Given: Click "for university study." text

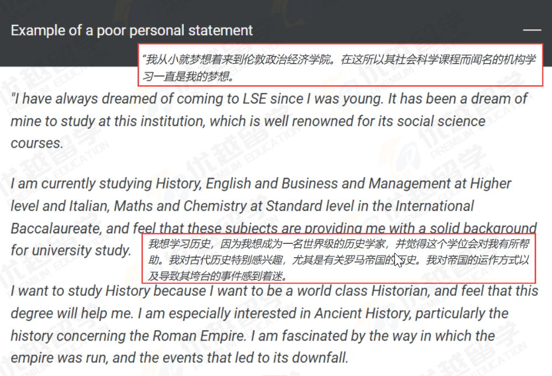Looking at the screenshot, I should coord(71,250).
